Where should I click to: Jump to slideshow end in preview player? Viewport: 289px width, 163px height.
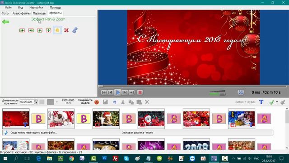pos(131,92)
